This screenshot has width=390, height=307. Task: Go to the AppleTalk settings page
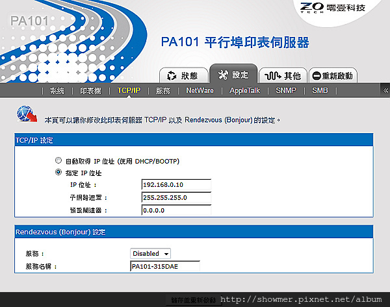[x=245, y=90]
